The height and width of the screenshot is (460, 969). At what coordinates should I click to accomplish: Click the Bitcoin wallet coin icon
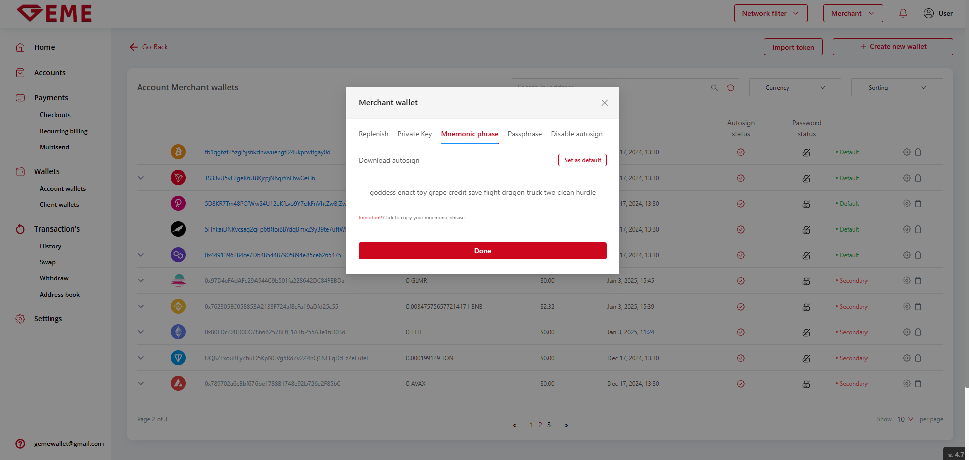[x=178, y=152]
